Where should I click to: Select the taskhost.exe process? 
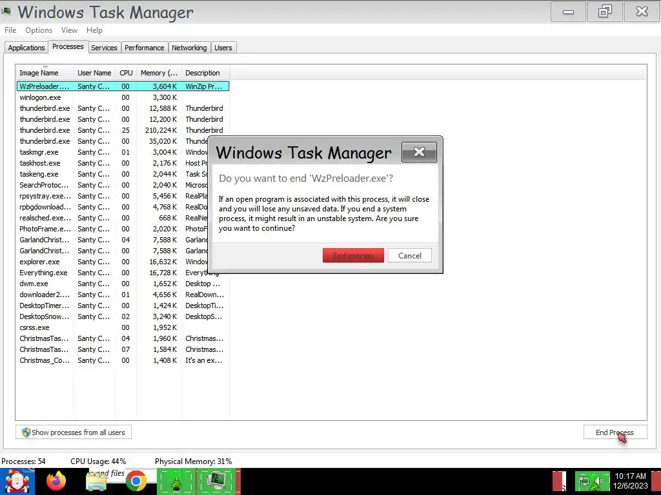[x=112, y=163]
